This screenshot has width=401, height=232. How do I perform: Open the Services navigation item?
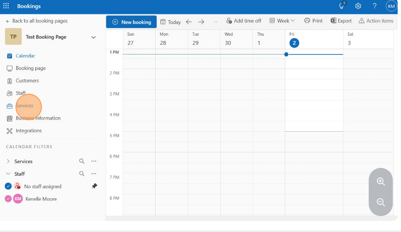click(x=20, y=106)
